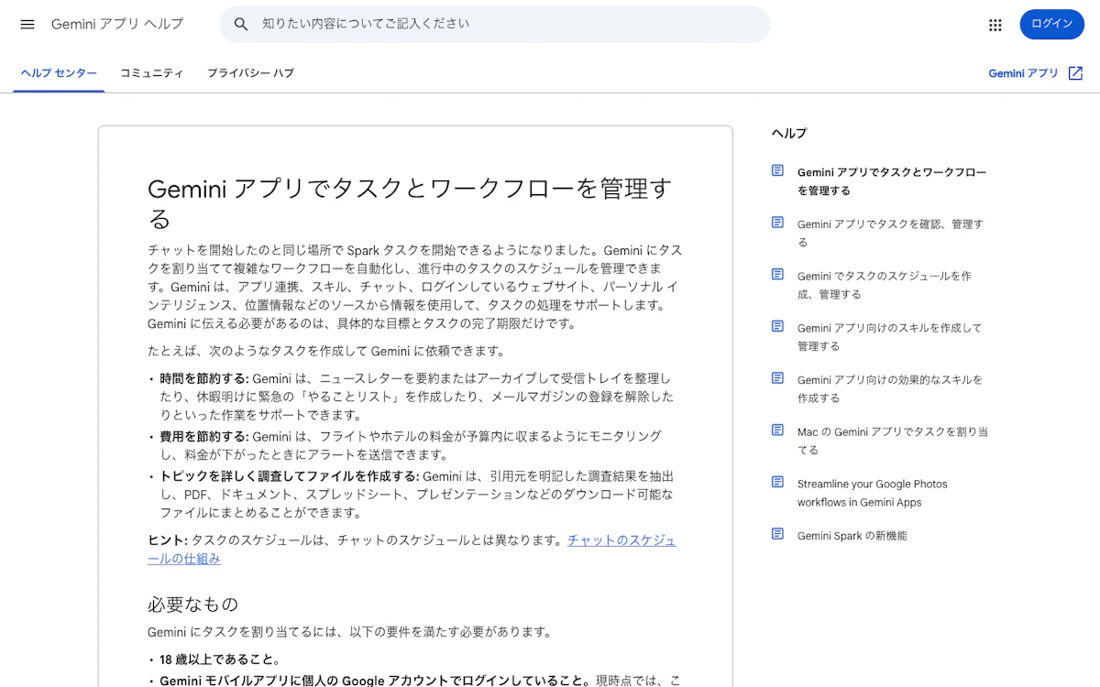The height and width of the screenshot is (687, 1100).
Task: Click article icon for Gemini Spark の新機能
Action: click(x=778, y=534)
